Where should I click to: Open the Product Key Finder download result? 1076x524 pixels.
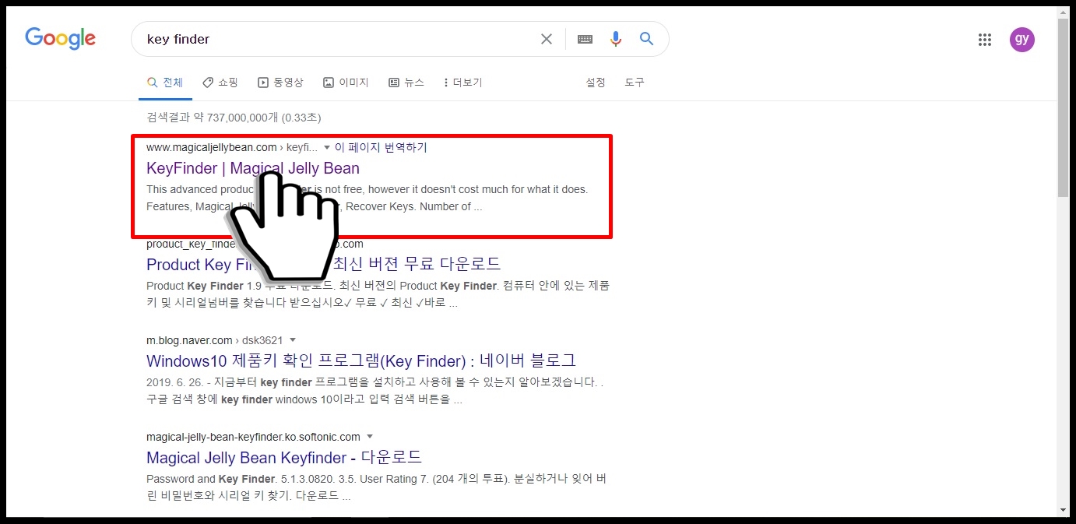(323, 264)
